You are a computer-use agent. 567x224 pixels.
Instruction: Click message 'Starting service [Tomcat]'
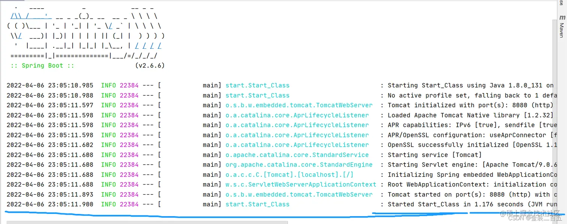435,155
